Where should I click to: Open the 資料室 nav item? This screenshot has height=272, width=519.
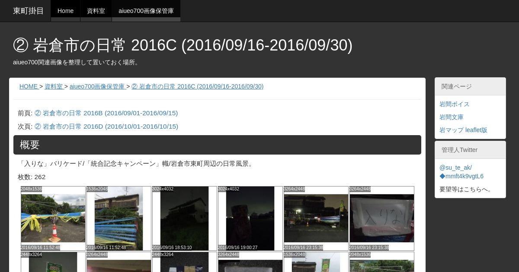[x=96, y=11]
